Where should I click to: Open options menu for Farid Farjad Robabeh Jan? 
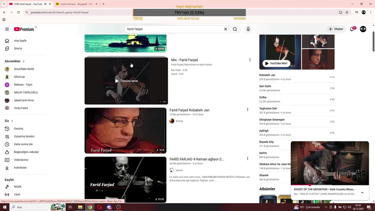pyautogui.click(x=248, y=110)
